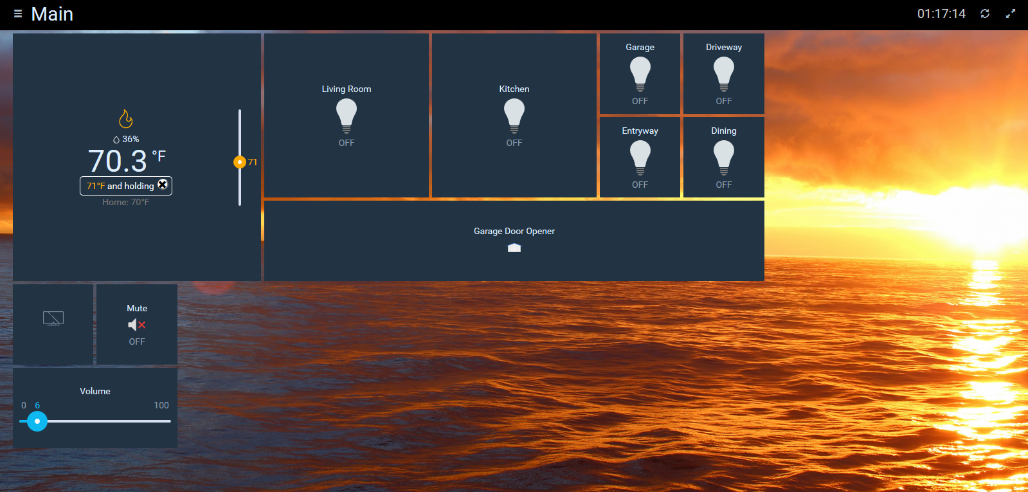Turn on the Garage light

click(x=640, y=74)
